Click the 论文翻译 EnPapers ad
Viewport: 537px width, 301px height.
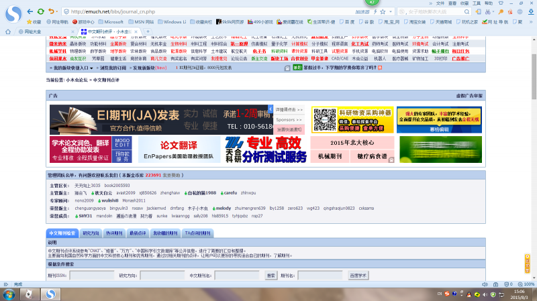coord(179,149)
